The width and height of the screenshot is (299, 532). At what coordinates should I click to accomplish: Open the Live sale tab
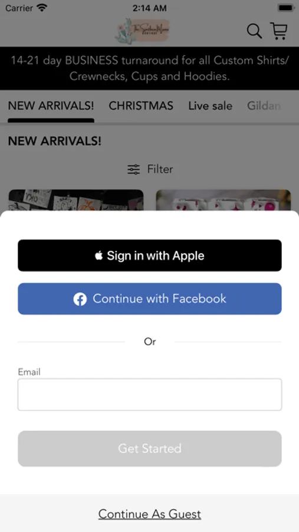(211, 106)
